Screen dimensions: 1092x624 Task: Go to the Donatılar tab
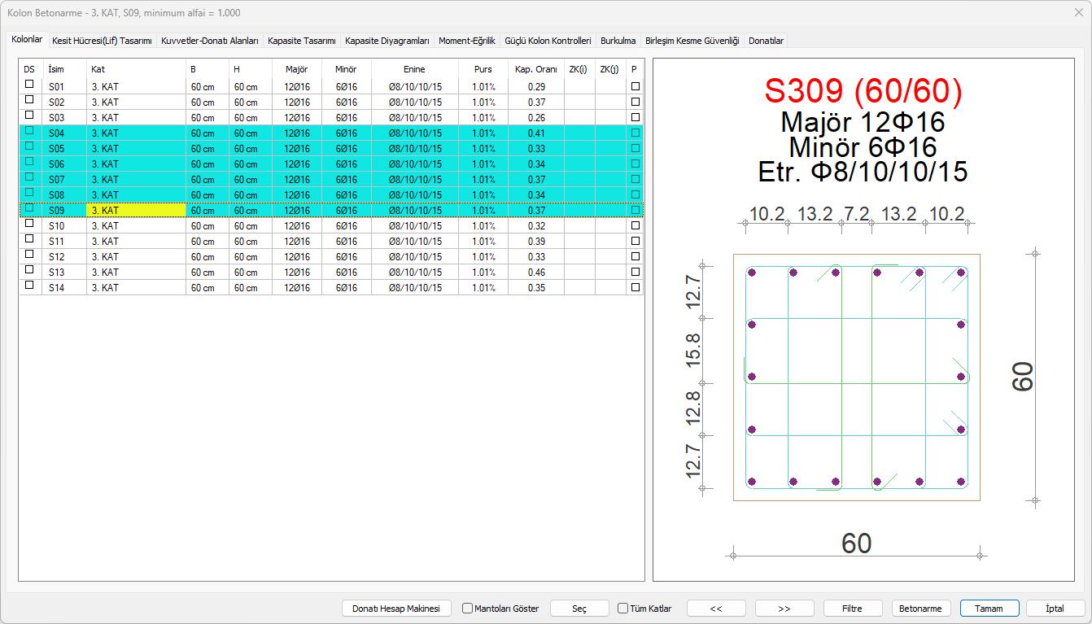point(766,40)
